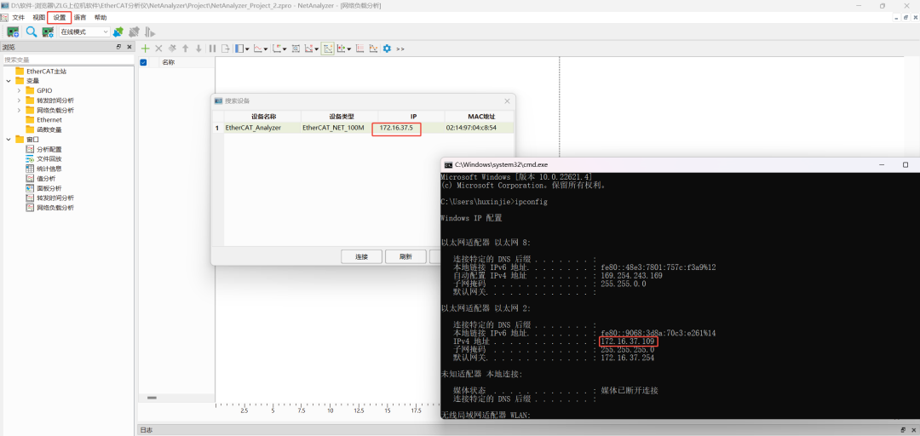Screen dimensions: 920x436
Task: Click the pause icon in chart toolbar
Action: (212, 49)
